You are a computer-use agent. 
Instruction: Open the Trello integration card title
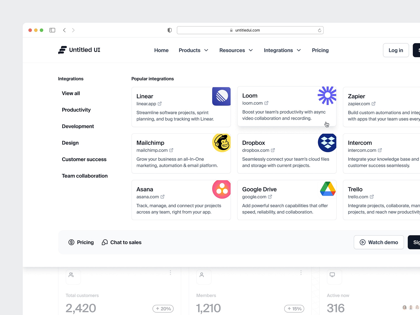coord(355,189)
